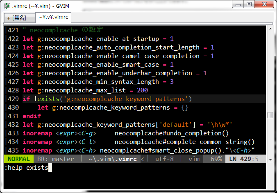This screenshot has width=277, height=193.
Task: Click the ':help exists' command line
Action: coord(27,168)
